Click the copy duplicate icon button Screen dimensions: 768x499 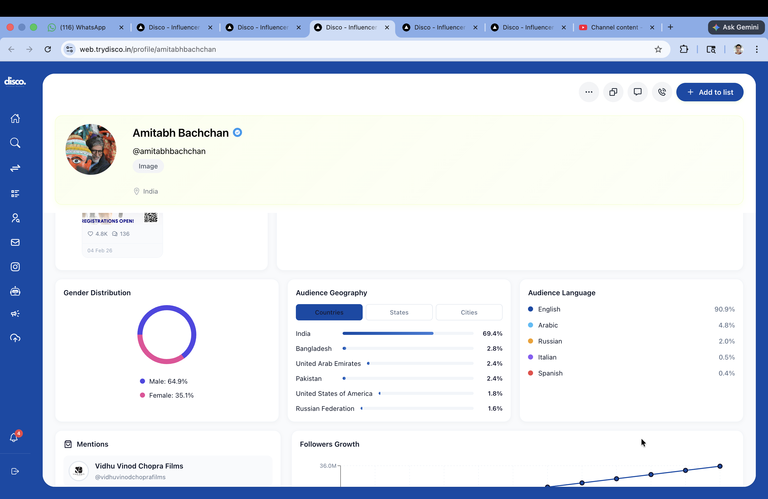click(613, 92)
